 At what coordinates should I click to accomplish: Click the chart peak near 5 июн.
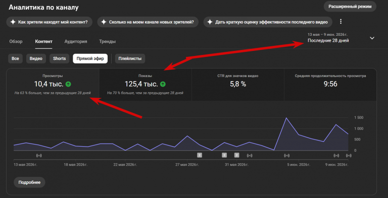coord(286,118)
